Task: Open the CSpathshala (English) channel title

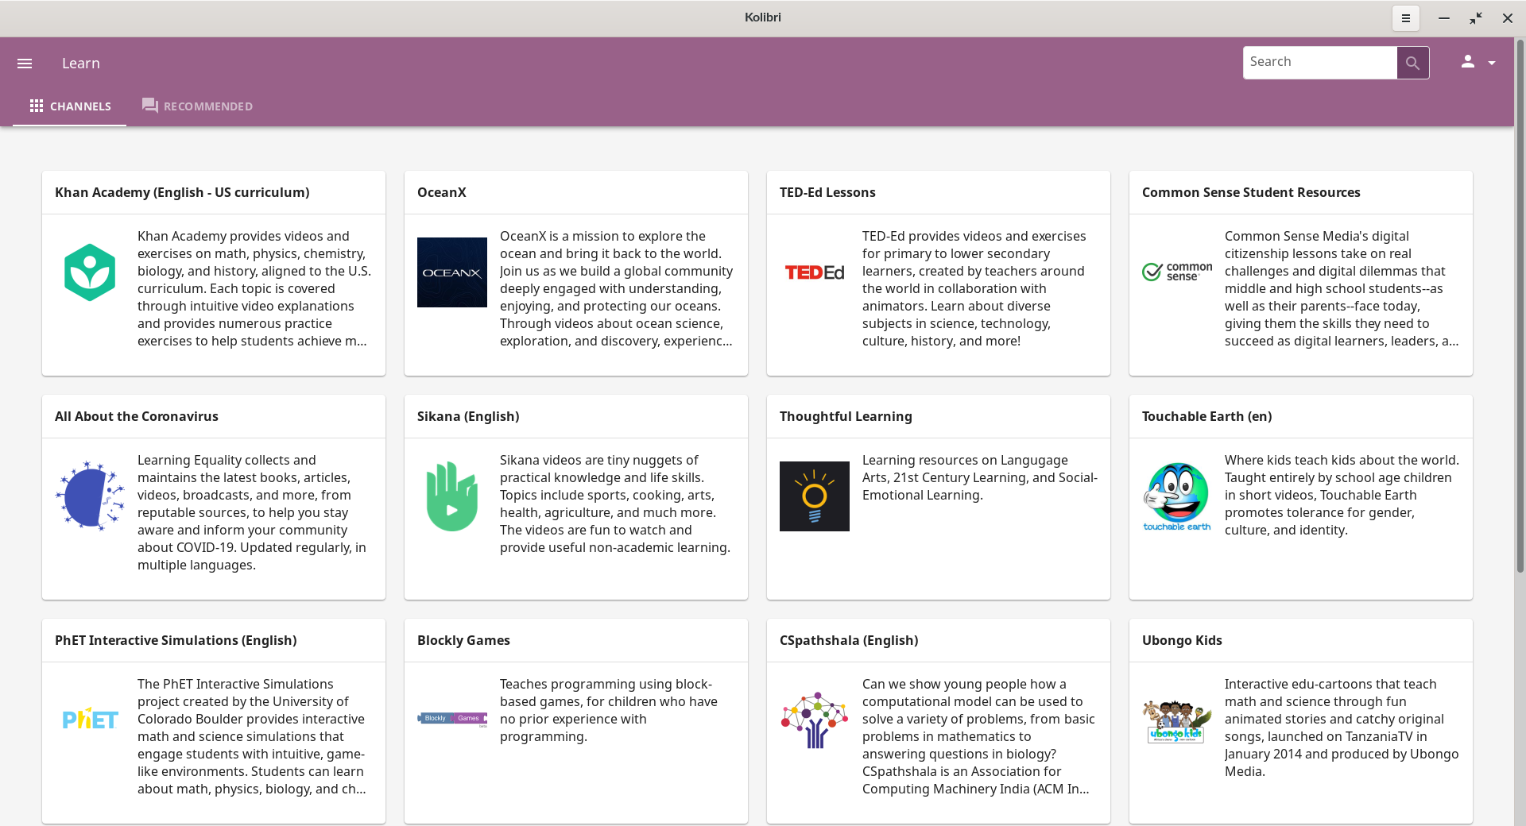Action: [x=849, y=641]
